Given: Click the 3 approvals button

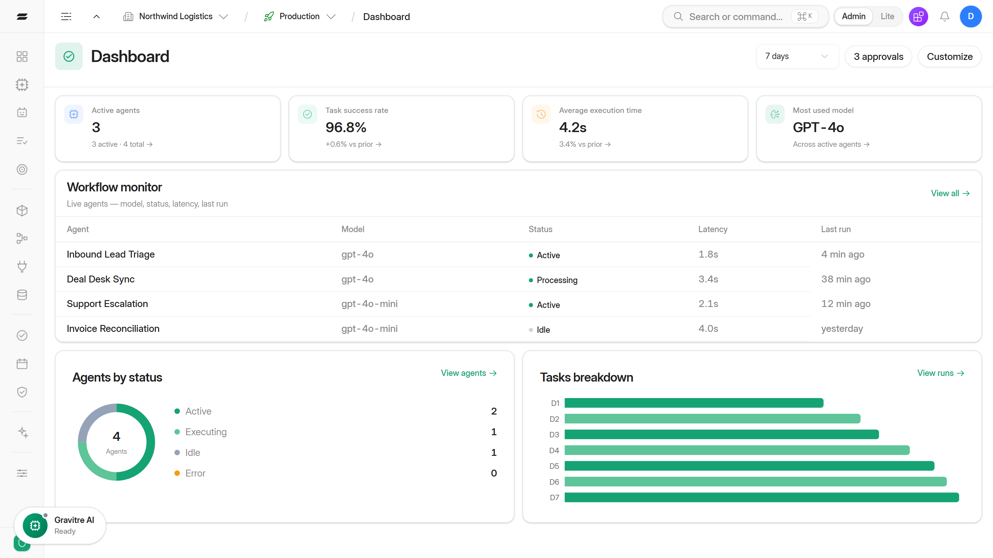Looking at the screenshot, I should pos(878,57).
